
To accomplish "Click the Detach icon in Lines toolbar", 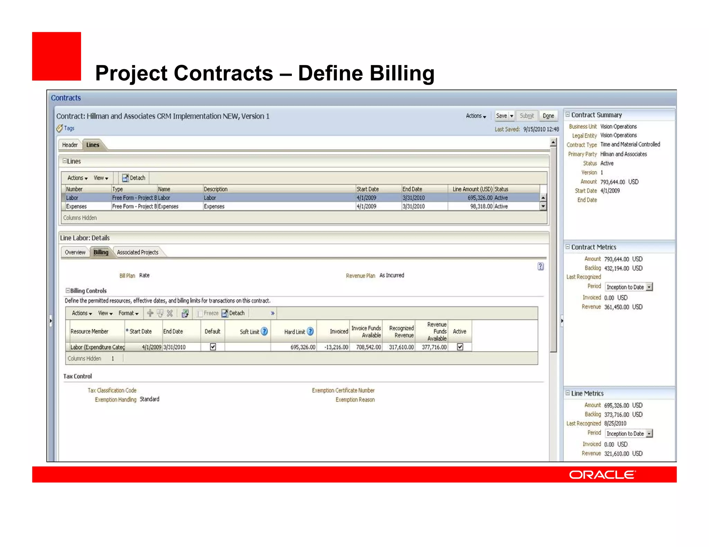I will (x=125, y=178).
